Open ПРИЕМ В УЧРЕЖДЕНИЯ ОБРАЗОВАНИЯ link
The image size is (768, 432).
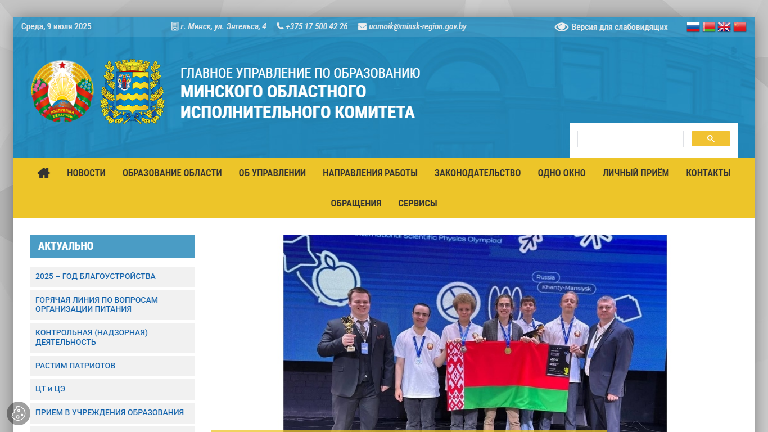(112, 413)
